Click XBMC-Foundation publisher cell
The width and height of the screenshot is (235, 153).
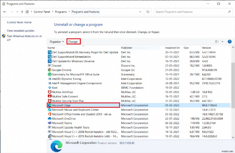pos(132,88)
